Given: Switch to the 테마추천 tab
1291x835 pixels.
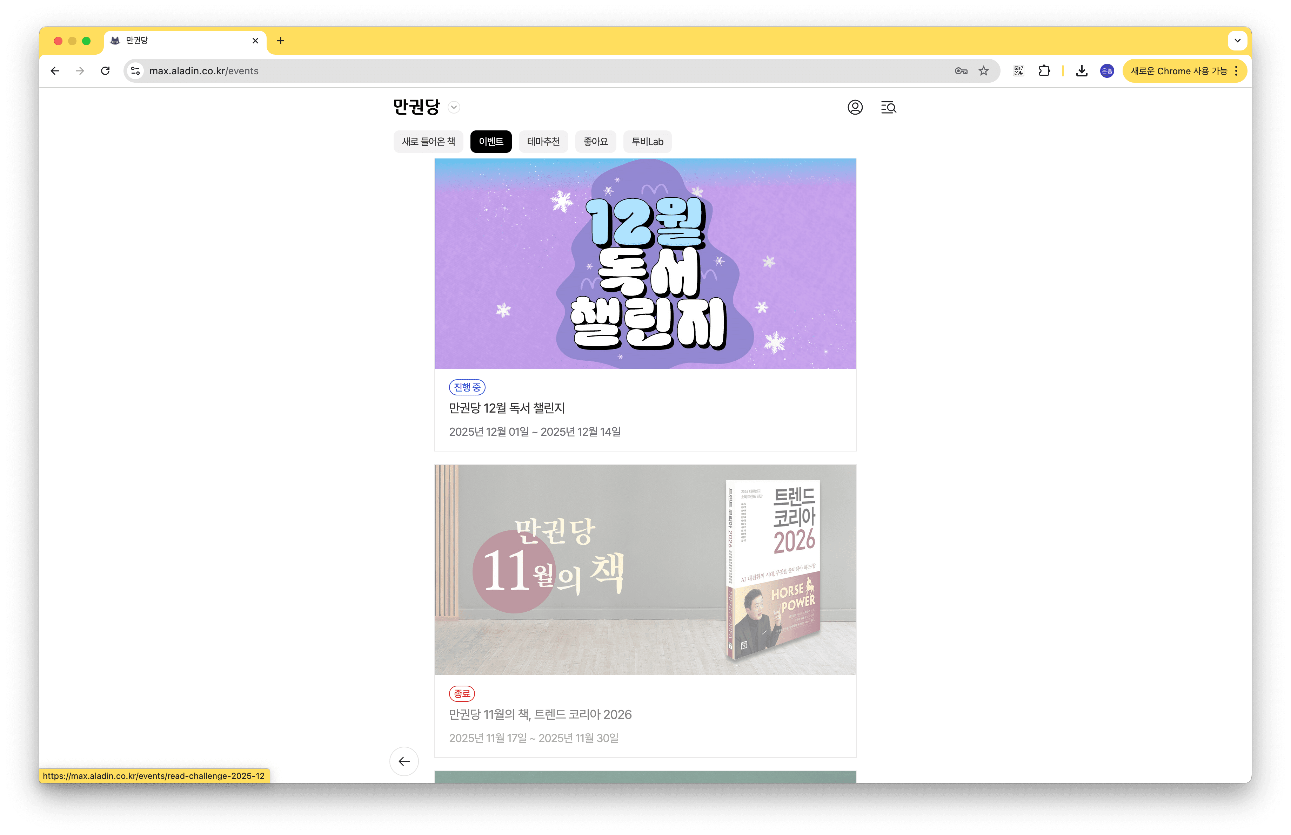Looking at the screenshot, I should coord(543,141).
